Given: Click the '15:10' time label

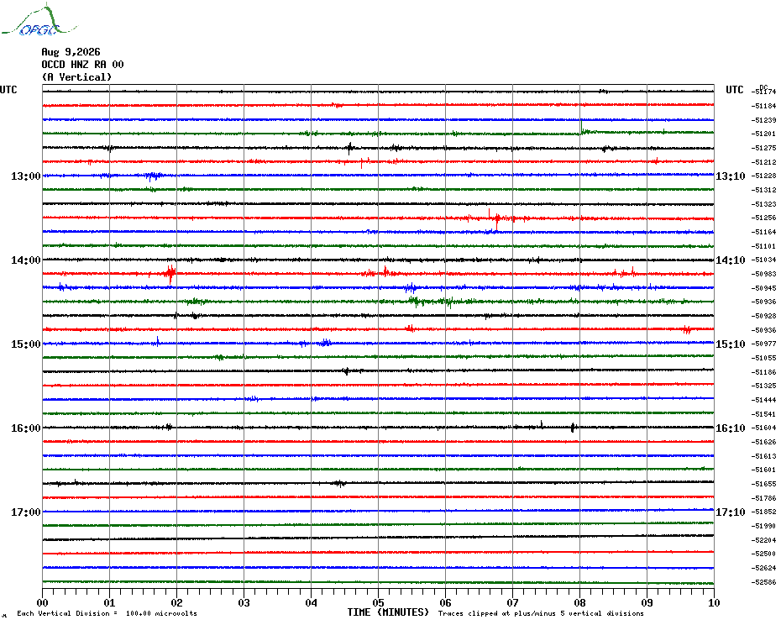Looking at the screenshot, I should [731, 344].
